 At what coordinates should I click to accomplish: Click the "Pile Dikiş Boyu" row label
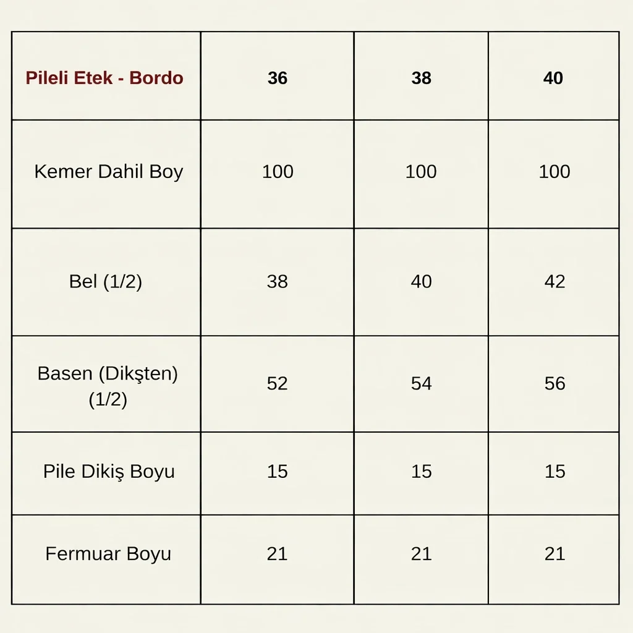pos(109,472)
